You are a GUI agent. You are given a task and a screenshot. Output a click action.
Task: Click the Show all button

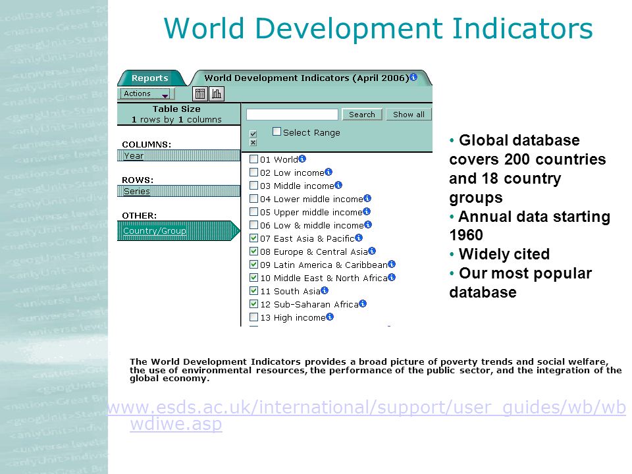tap(409, 115)
